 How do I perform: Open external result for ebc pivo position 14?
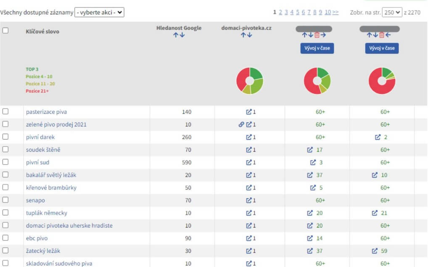coord(310,238)
